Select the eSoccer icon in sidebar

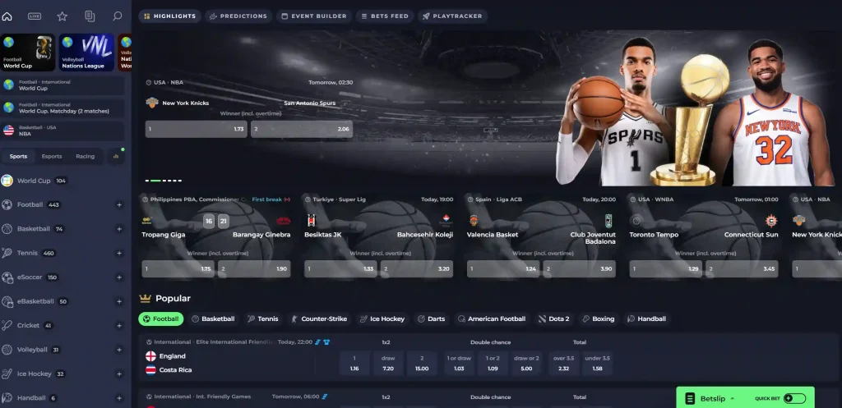point(7,277)
